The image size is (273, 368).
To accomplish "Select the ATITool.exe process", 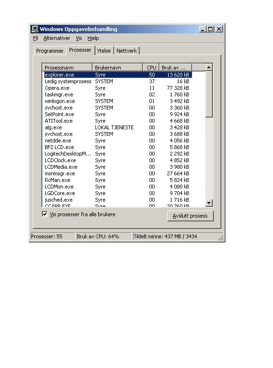I will click(118, 121).
